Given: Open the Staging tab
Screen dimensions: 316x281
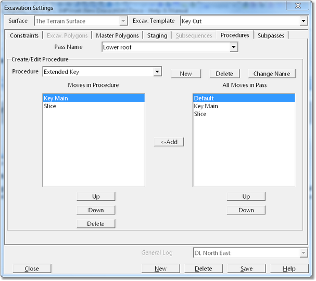Looking at the screenshot, I should tap(157, 35).
